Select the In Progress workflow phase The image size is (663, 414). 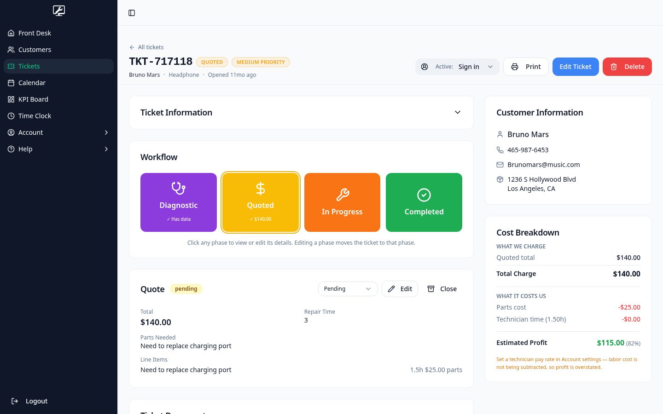(342, 202)
